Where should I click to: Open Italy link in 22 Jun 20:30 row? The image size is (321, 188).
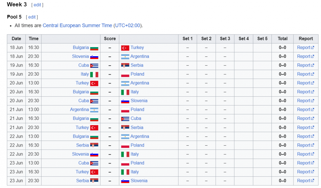click(135, 154)
